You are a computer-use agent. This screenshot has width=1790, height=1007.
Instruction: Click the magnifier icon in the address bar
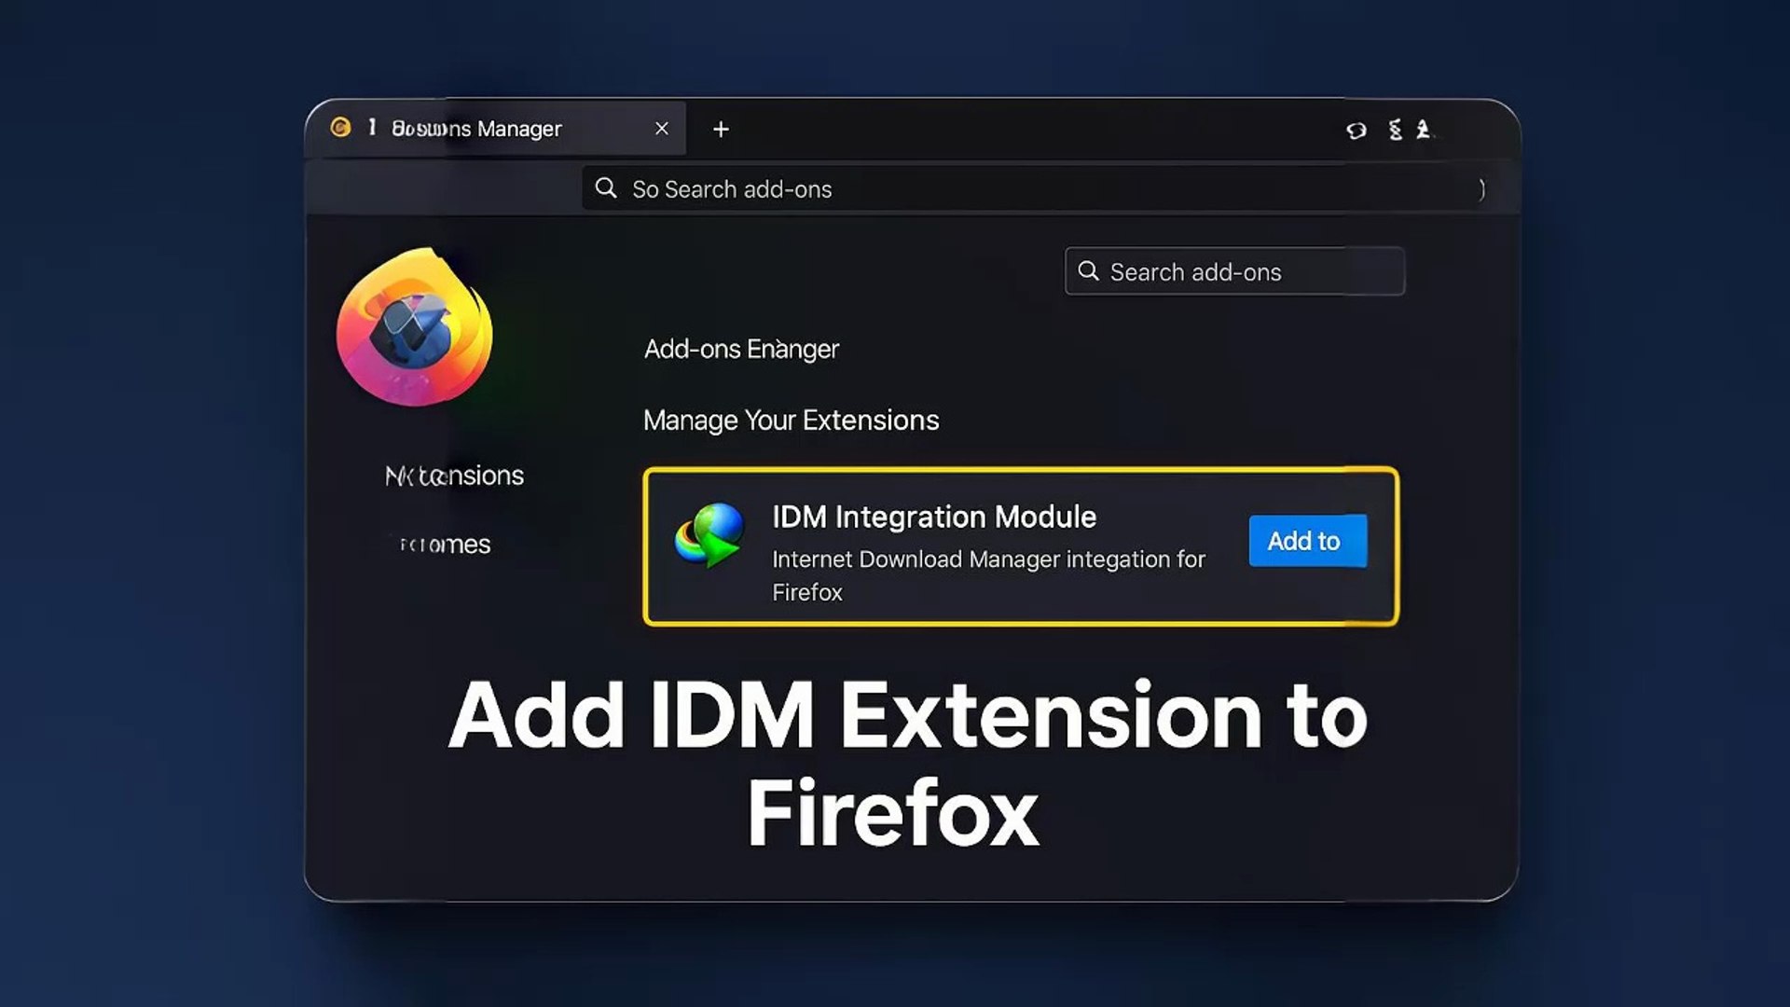click(606, 188)
